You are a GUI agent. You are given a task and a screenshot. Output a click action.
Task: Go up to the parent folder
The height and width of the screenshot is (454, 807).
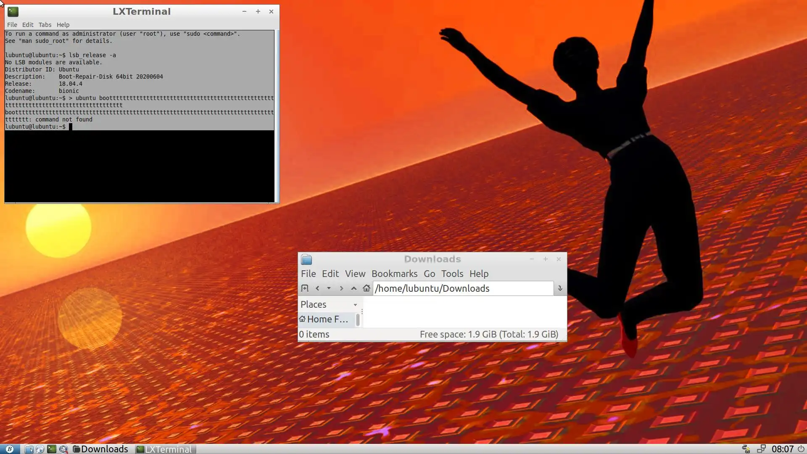(354, 288)
